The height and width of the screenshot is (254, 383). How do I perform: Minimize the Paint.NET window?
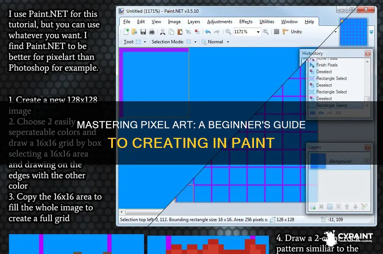point(342,9)
